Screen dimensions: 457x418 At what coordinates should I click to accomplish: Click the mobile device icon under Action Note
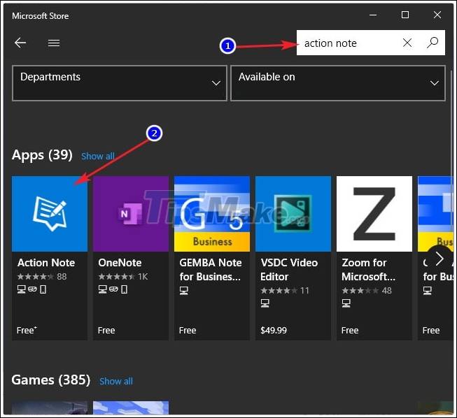coord(43,289)
